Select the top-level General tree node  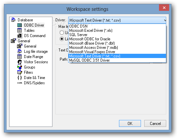(24, 41)
